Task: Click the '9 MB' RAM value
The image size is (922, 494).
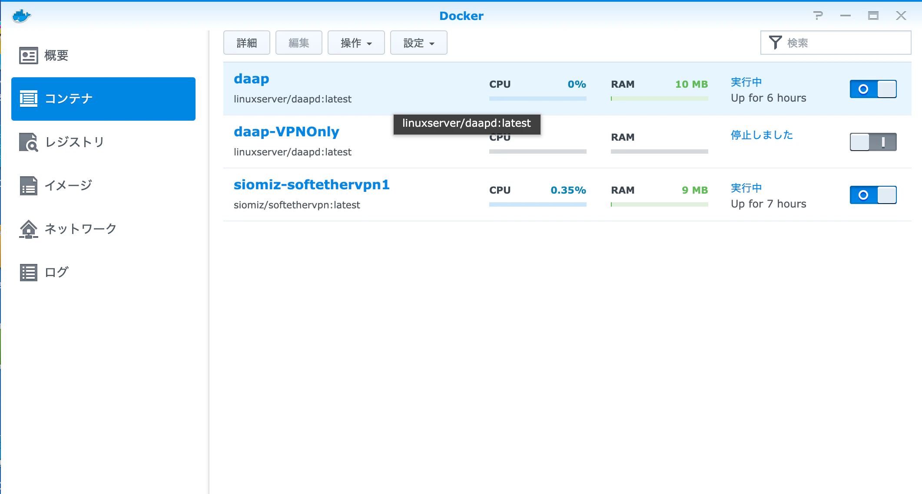Action: pos(695,190)
